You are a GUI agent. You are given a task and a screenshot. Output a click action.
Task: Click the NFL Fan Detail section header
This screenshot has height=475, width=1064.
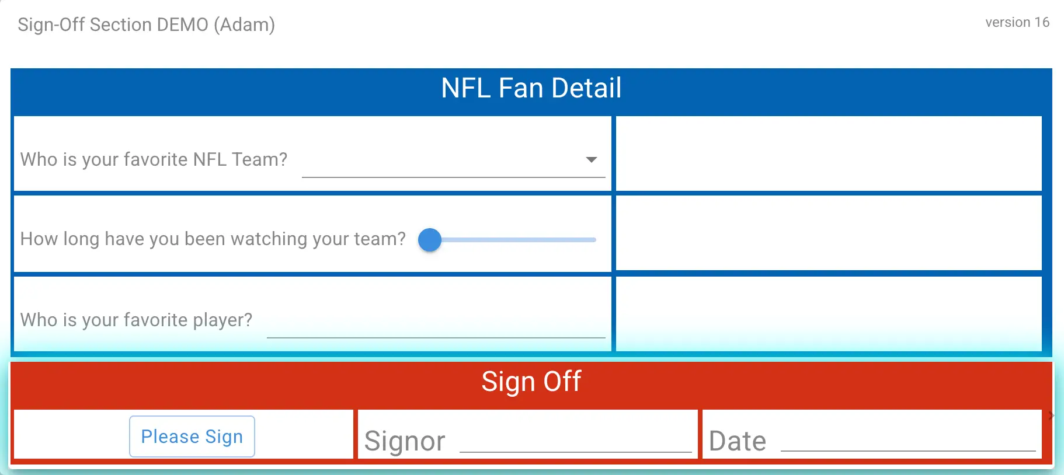(531, 89)
